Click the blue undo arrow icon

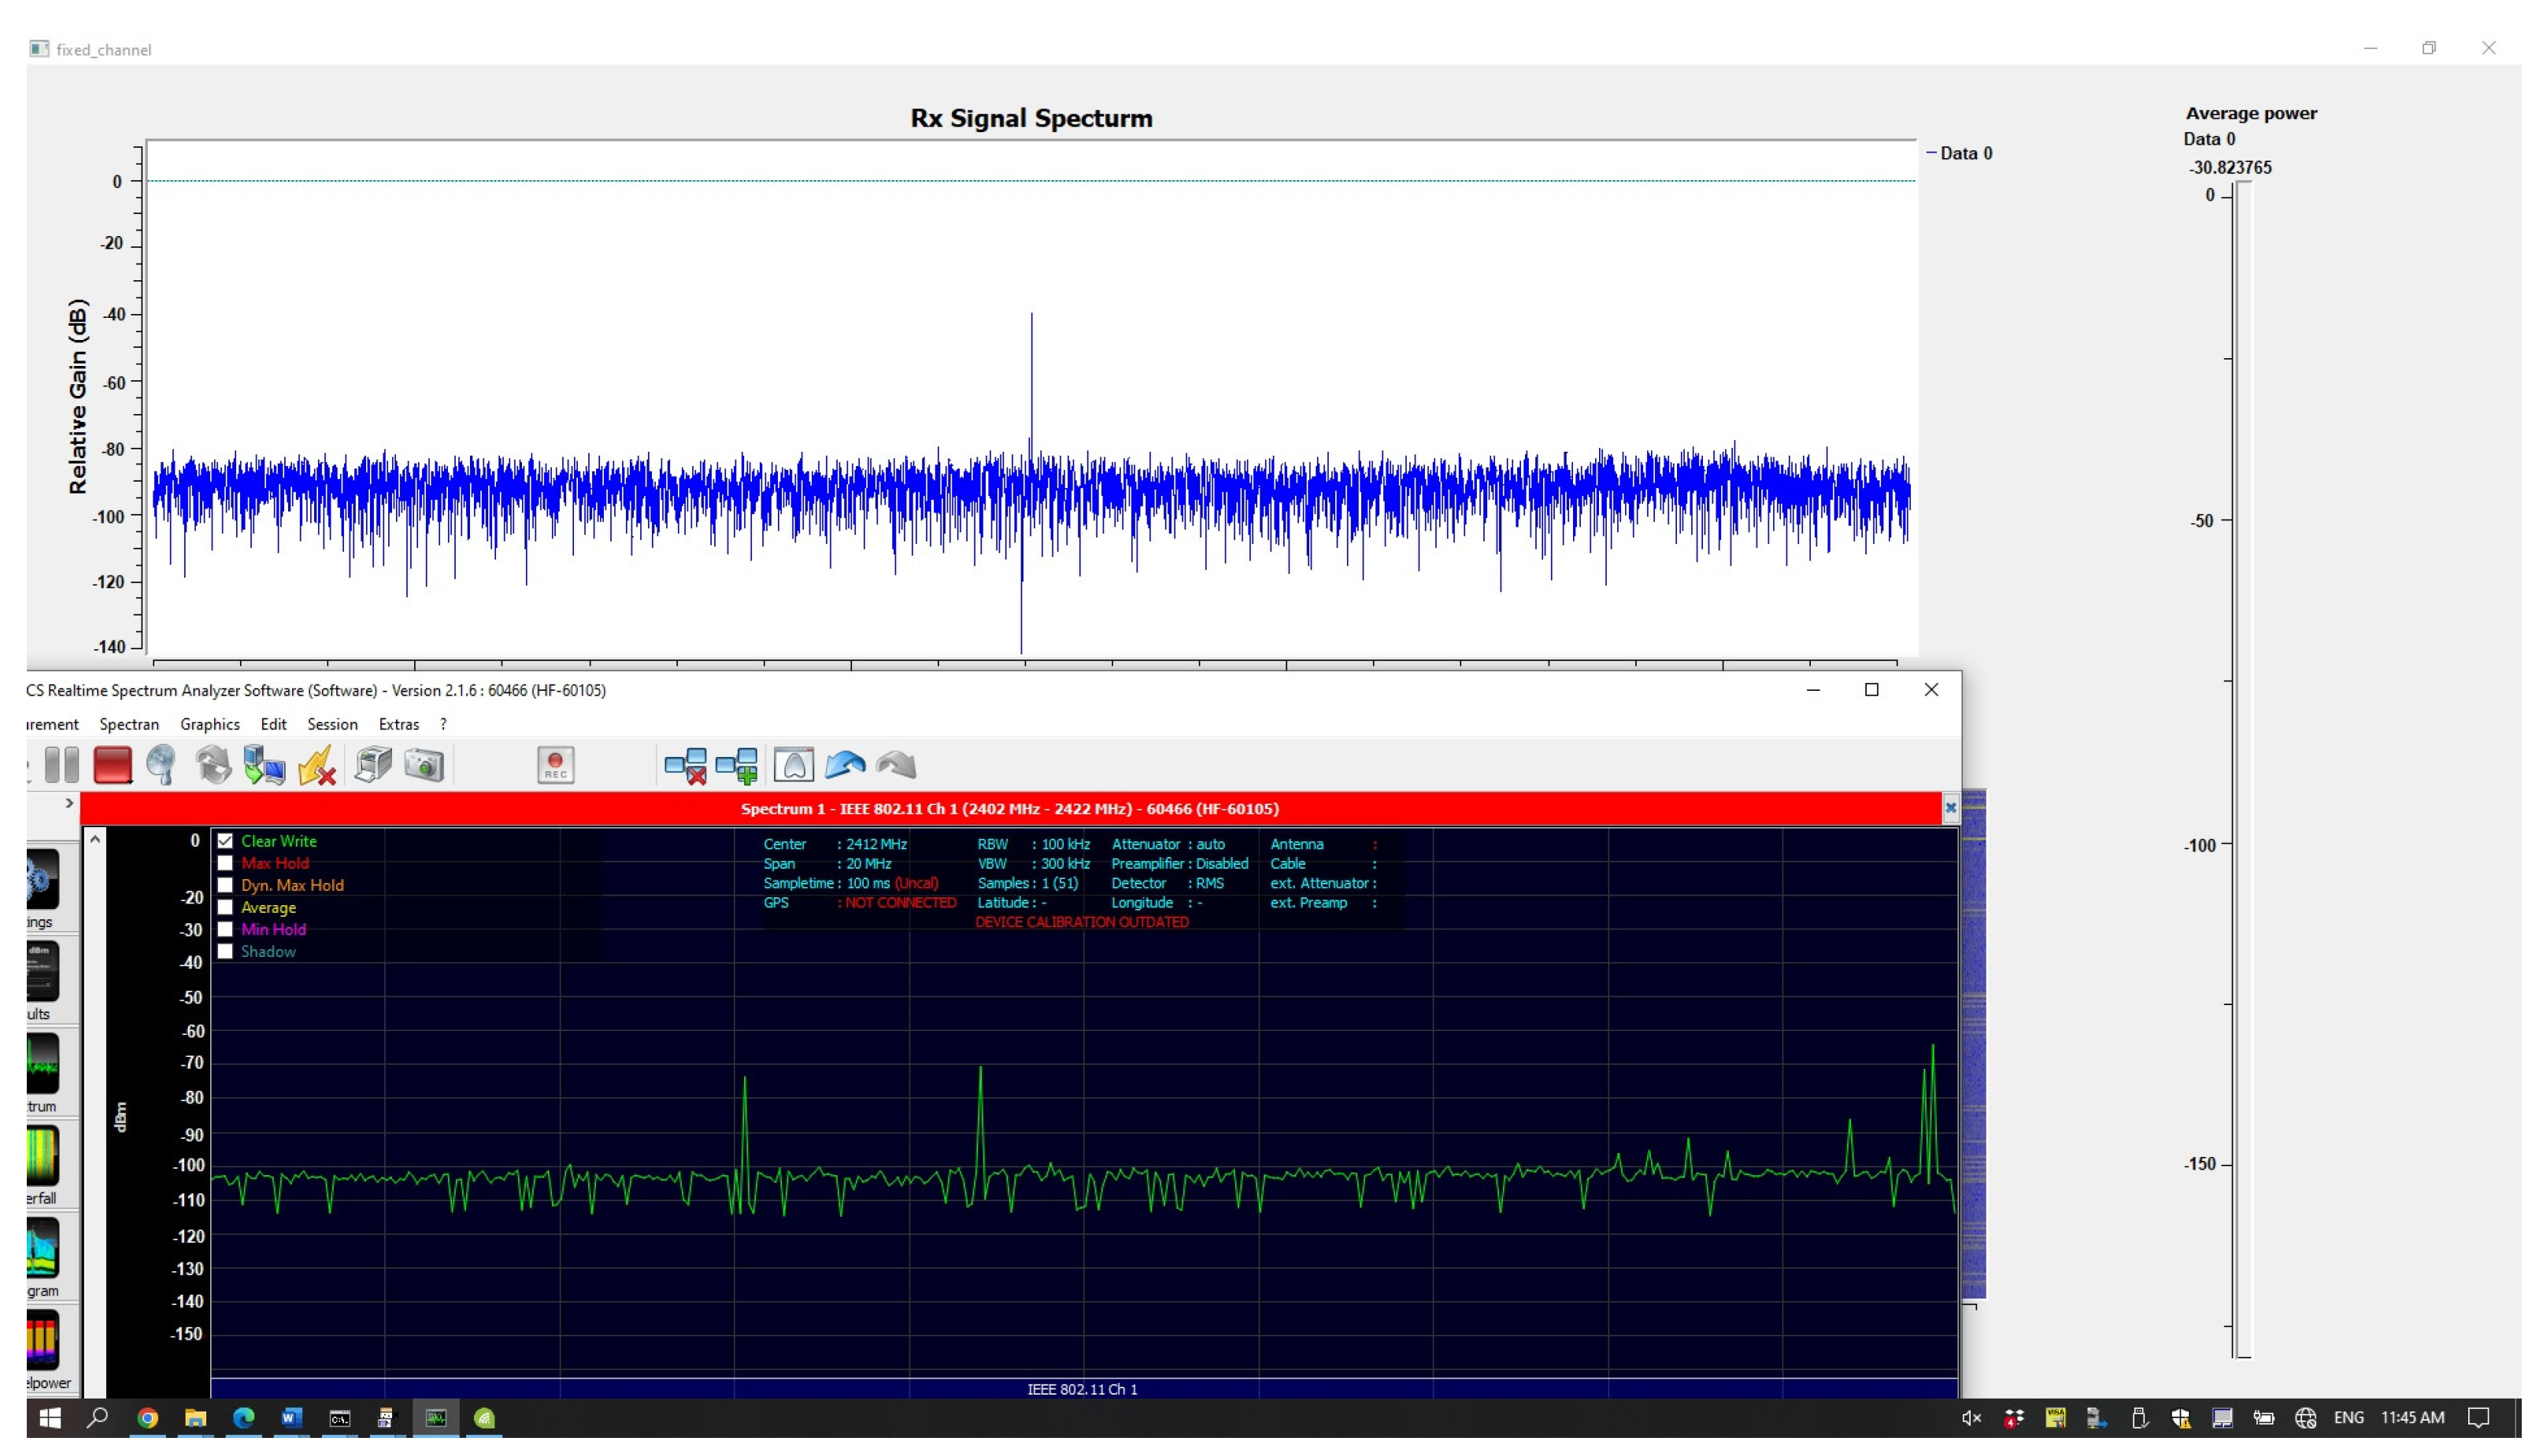point(844,766)
